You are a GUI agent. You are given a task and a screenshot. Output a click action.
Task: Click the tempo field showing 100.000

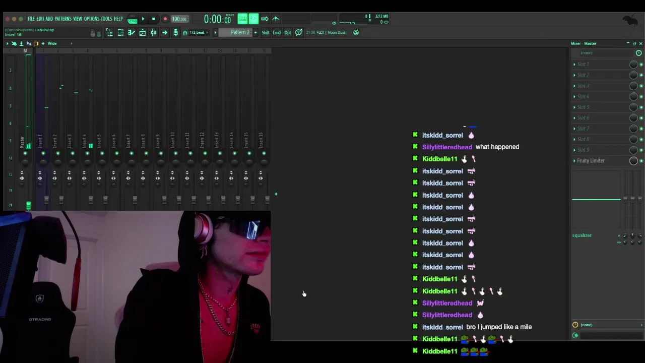(x=179, y=19)
